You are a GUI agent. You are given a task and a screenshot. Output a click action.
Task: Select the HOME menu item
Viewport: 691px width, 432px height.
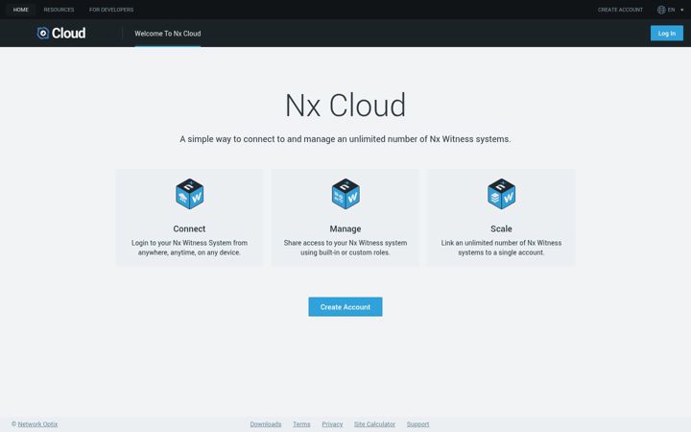pyautogui.click(x=21, y=10)
